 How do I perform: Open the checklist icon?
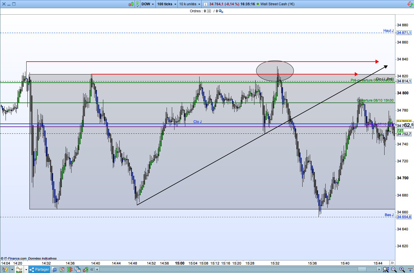click(62, 269)
